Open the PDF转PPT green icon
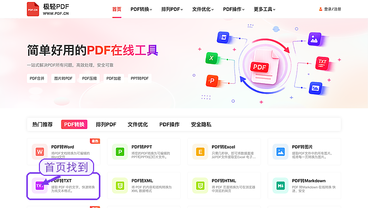368x208 pixels. click(120, 152)
